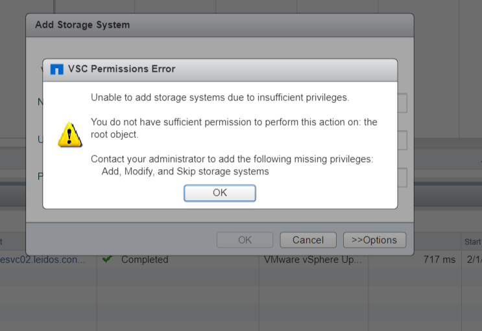Viewport: 482px width, 331px height.
Task: Expand the >>Options section
Action: (374, 240)
